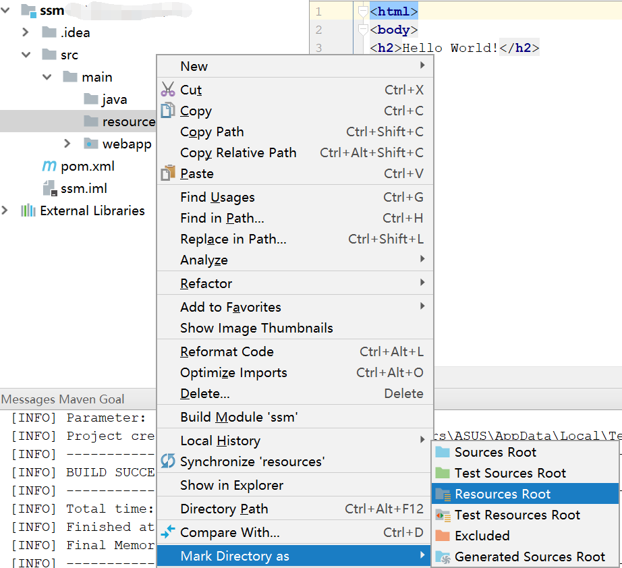Image resolution: width=622 pixels, height=568 pixels.
Task: Click the h2 Hello World line in editor
Action: point(454,48)
